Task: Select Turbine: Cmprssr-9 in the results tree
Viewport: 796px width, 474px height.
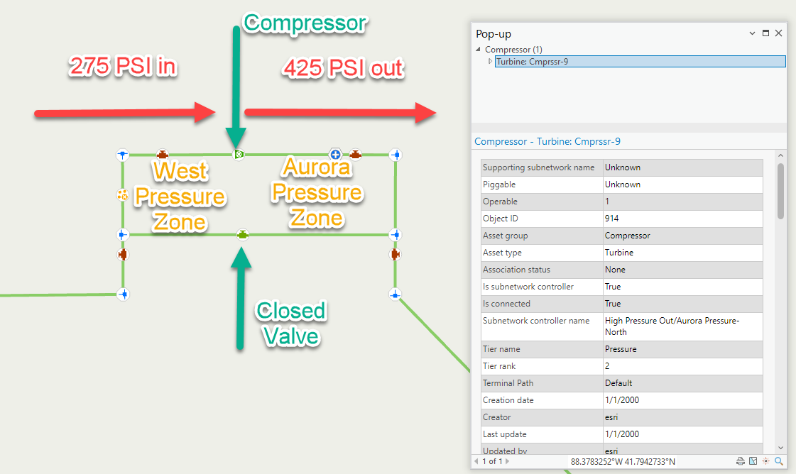Action: point(532,62)
